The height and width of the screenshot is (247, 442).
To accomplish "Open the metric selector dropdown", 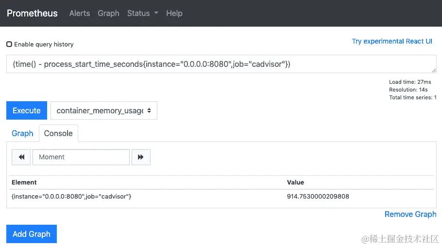I will click(104, 110).
